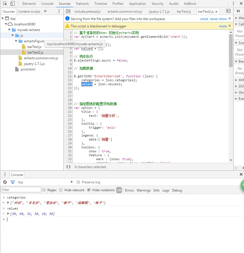Open the Timeline panel
This screenshot has height=253, width=244.
(100, 4)
